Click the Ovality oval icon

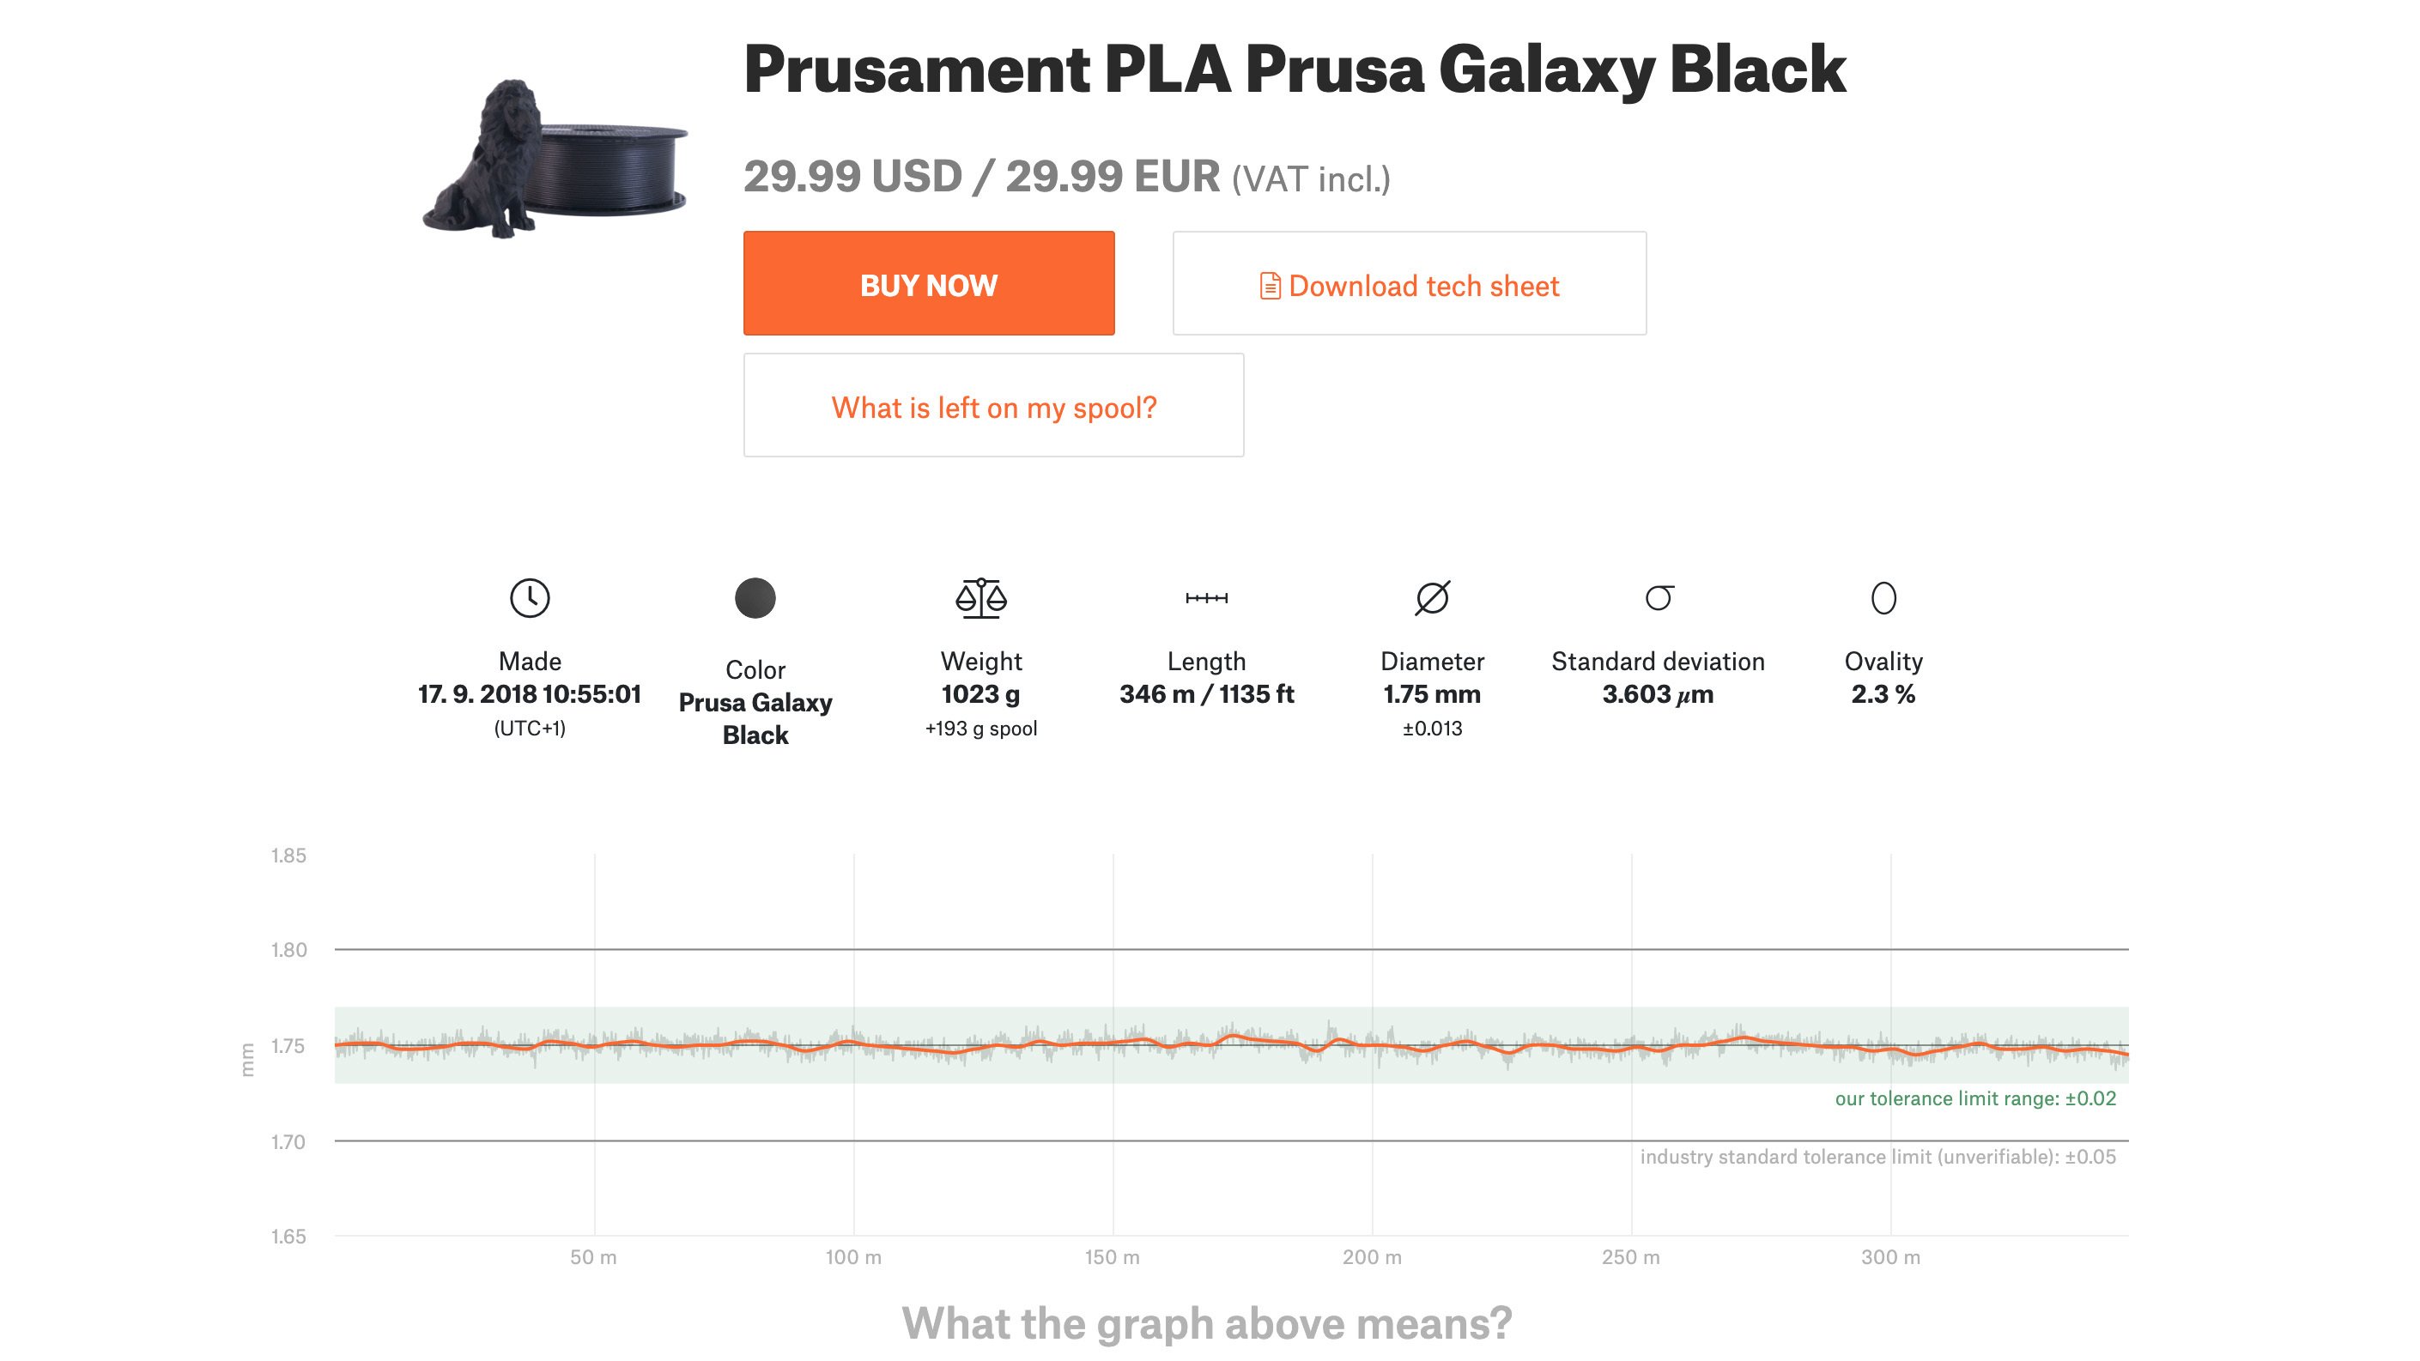1883,597
